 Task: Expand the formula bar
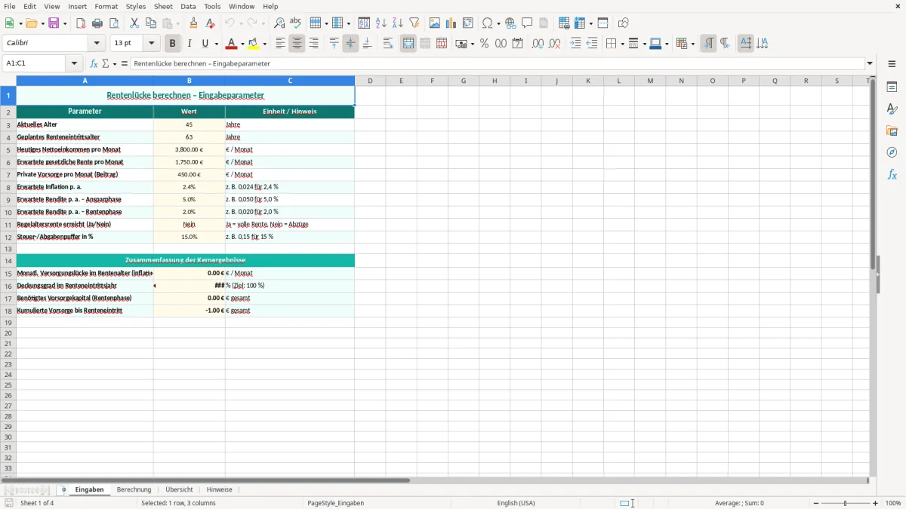[x=870, y=63]
